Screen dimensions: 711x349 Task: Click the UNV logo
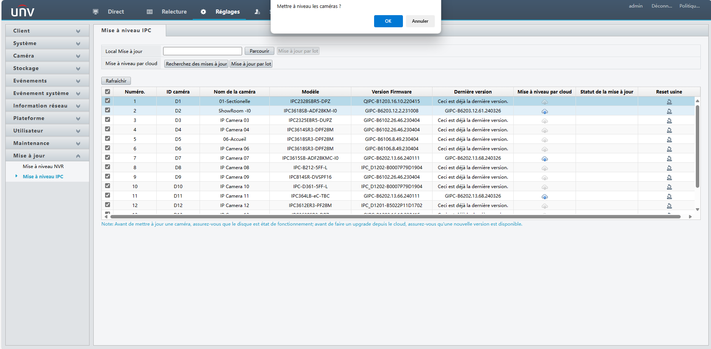click(x=23, y=11)
